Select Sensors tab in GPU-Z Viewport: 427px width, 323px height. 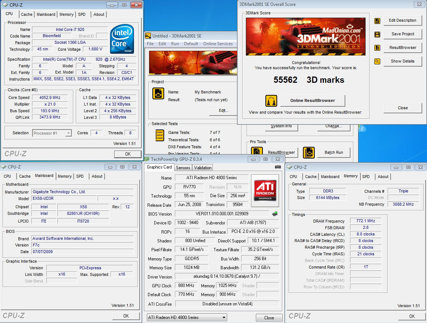click(x=183, y=168)
